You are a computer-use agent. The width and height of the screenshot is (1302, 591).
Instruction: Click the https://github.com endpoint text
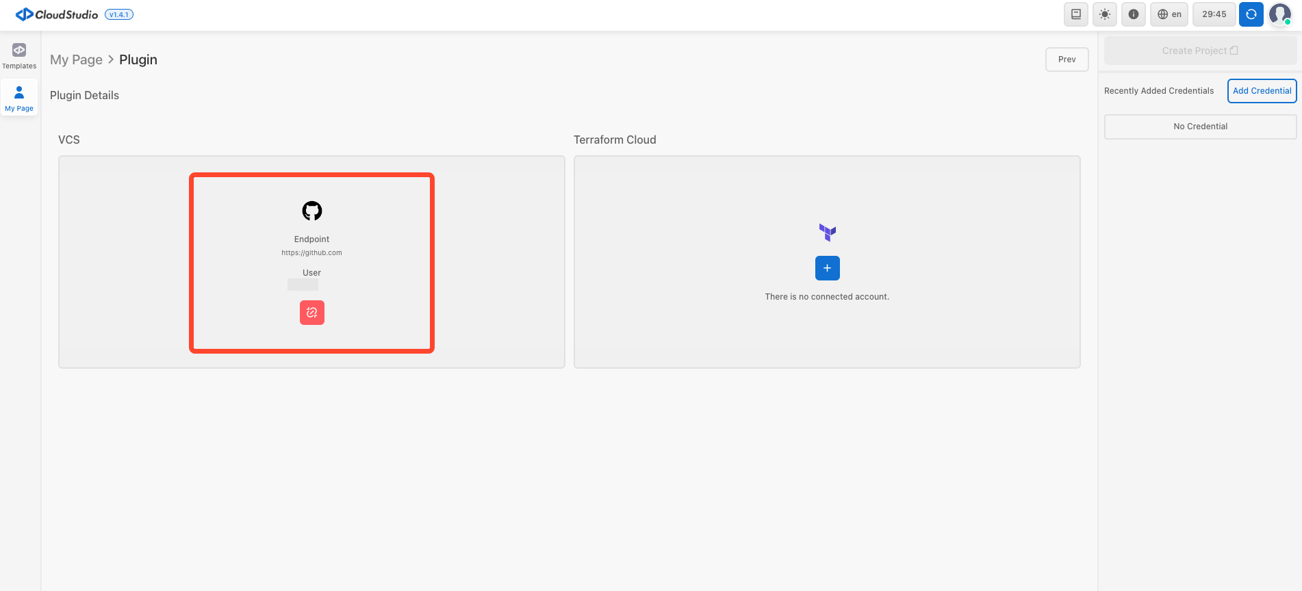coord(311,253)
